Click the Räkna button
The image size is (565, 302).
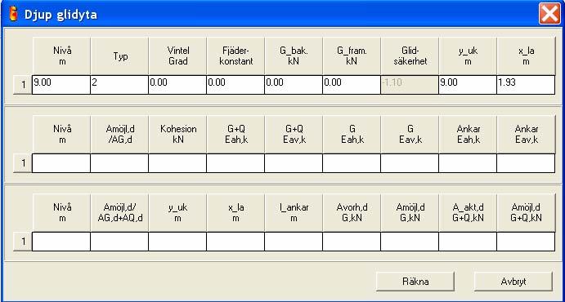point(415,281)
